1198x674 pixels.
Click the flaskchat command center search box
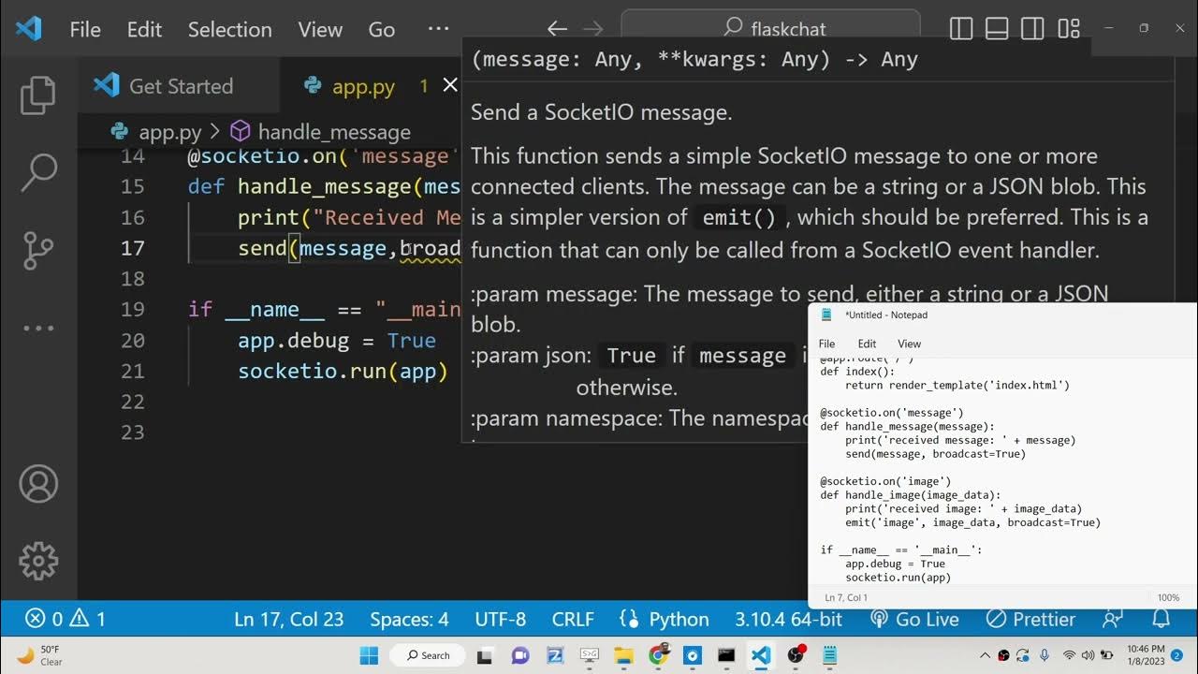(x=770, y=29)
